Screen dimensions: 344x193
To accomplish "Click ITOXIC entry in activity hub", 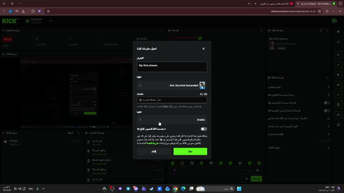I will click(x=41, y=142).
